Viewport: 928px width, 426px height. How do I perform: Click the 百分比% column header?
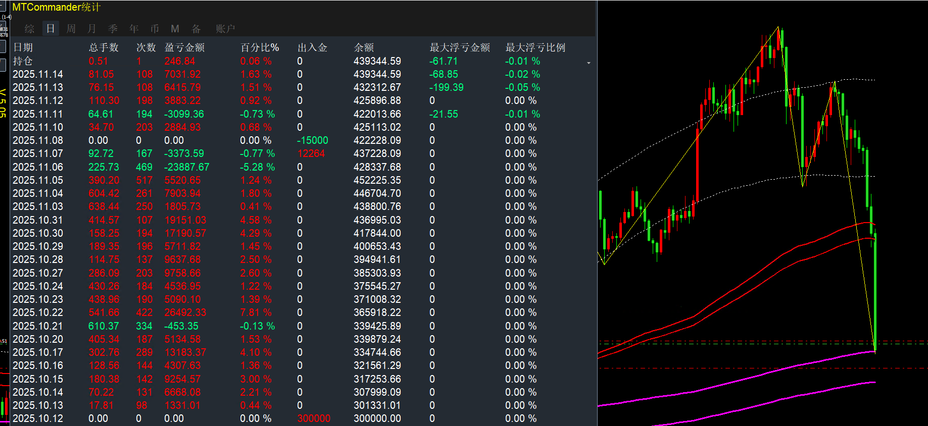260,47
